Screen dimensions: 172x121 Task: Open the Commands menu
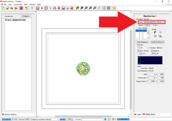click(x=18, y=4)
